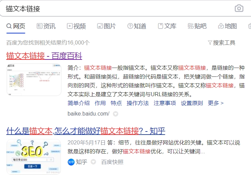Click the baike.baidu.com/ source URL

click(89, 114)
